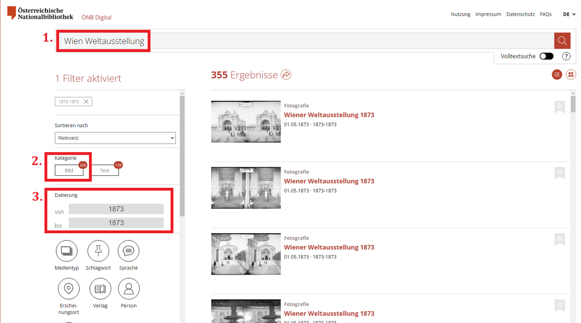The image size is (581, 323).
Task: Open the help question mark icon
Action: click(566, 56)
